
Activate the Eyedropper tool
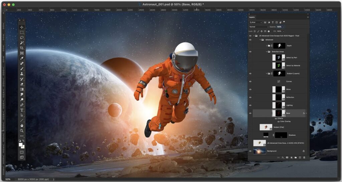click(22, 58)
